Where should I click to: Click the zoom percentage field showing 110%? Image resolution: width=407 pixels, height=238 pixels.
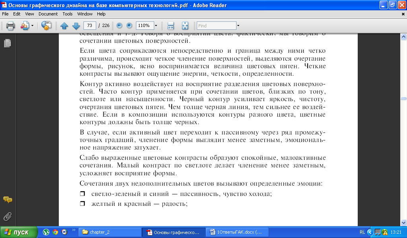145,25
